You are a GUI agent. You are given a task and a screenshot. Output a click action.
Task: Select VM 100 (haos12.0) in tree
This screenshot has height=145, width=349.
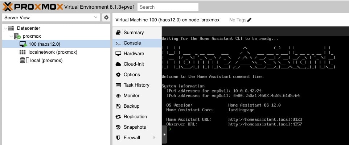(x=44, y=44)
